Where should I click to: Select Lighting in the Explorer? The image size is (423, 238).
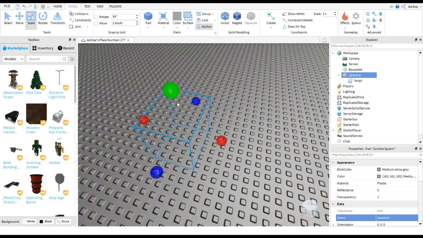pyautogui.click(x=349, y=92)
